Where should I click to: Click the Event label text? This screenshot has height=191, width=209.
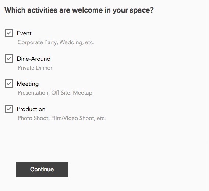24,33
